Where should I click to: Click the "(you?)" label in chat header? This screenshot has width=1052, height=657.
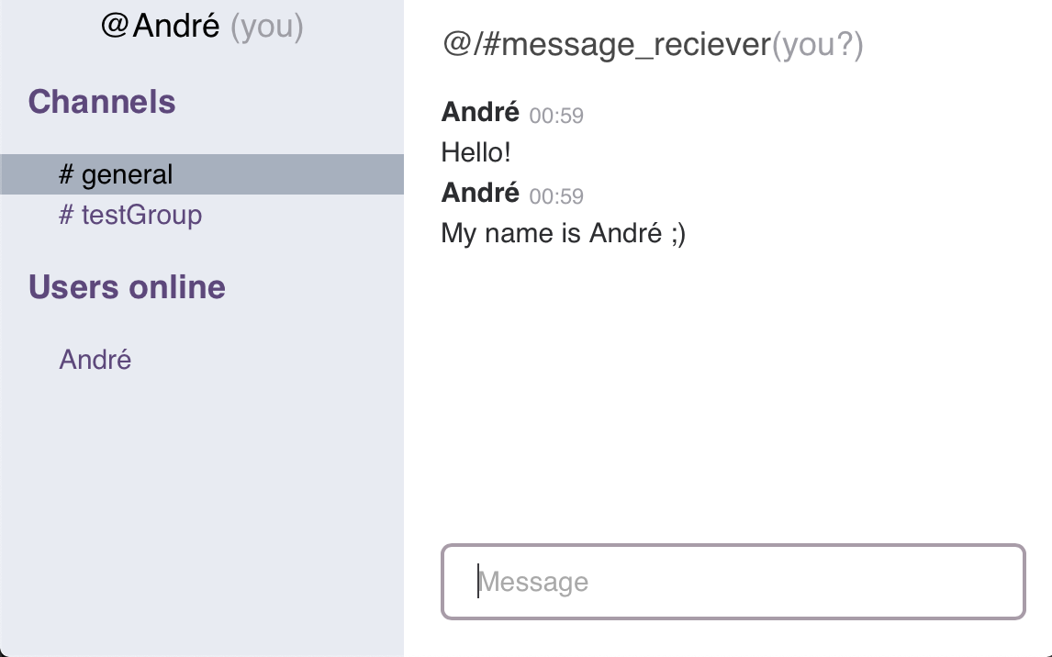817,45
